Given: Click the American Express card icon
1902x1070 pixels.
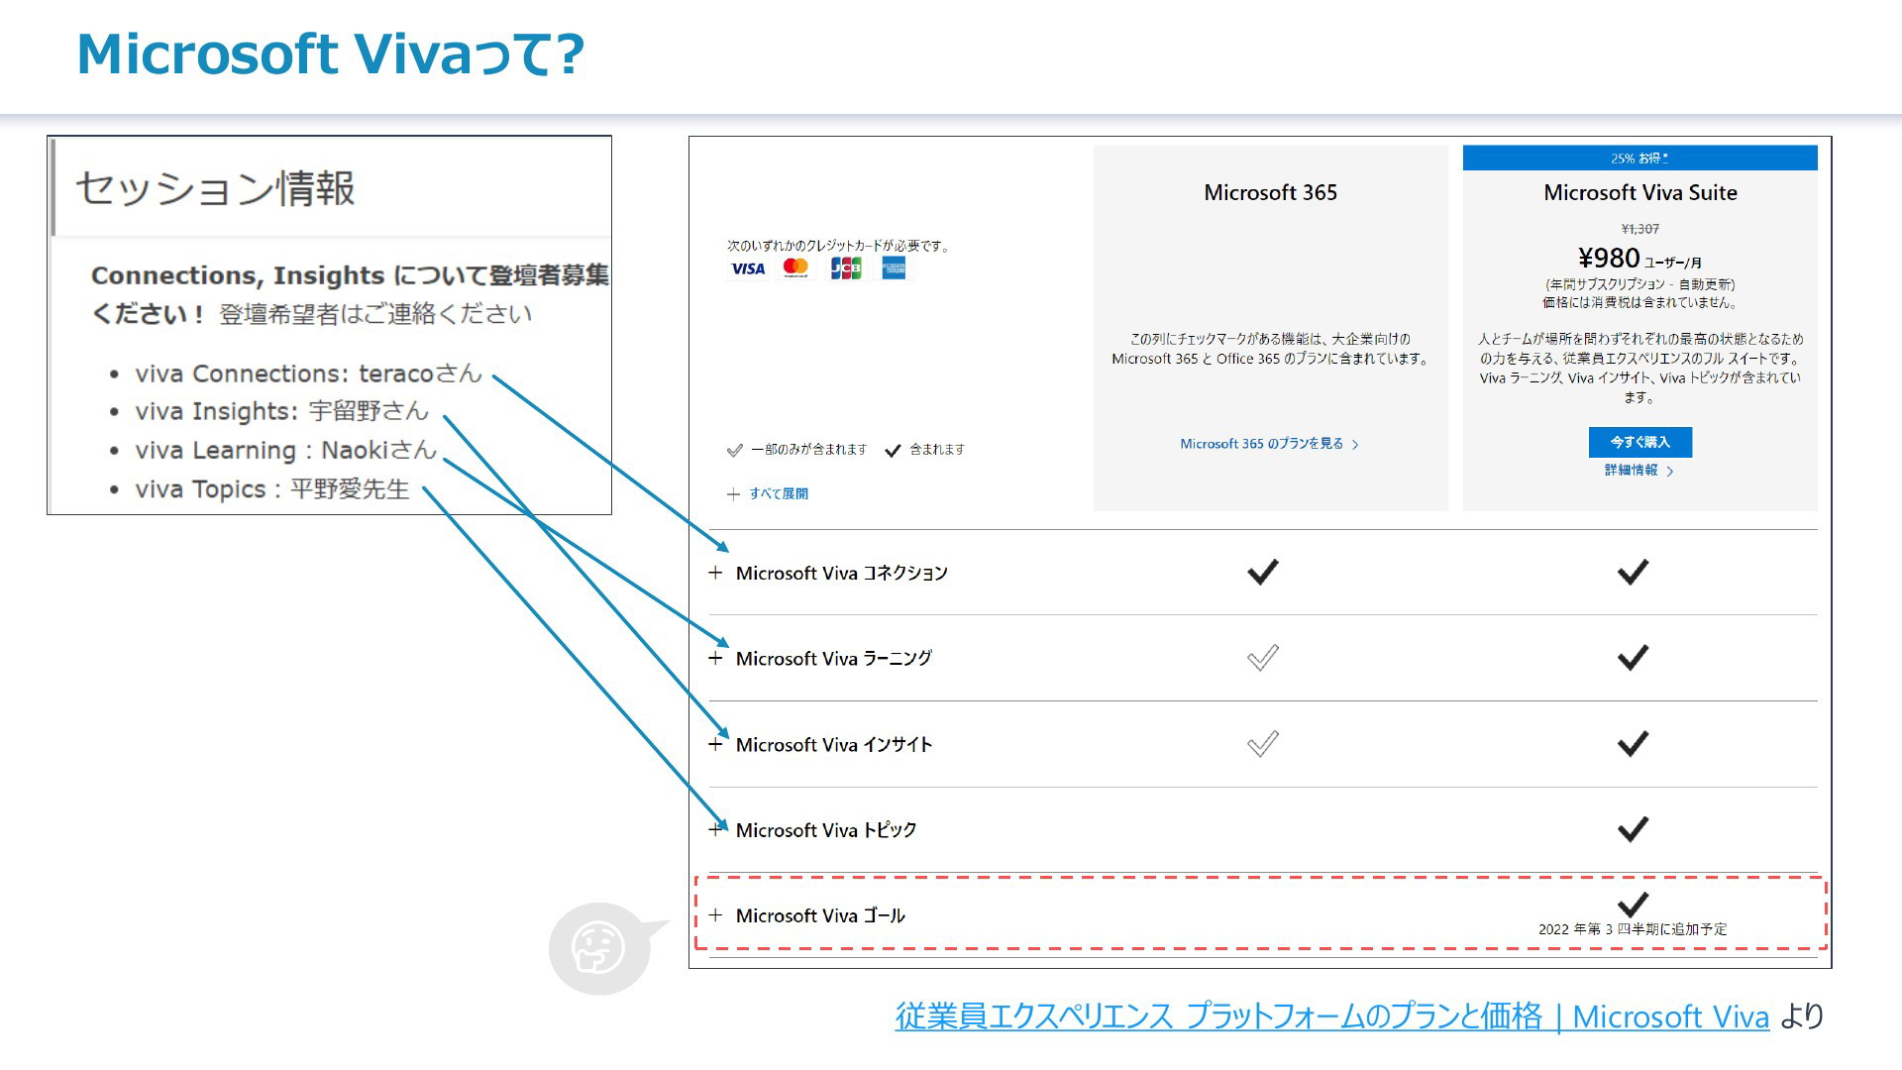Looking at the screenshot, I should [x=894, y=268].
